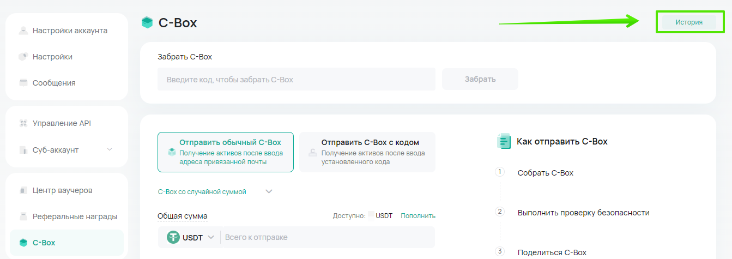Click the Собрать C-Box step text
This screenshot has width=732, height=259.
546,173
